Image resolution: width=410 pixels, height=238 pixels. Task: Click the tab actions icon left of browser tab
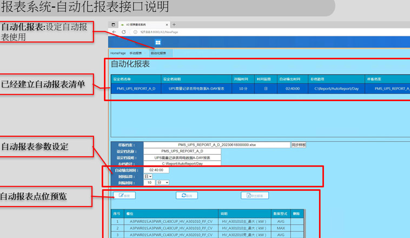(x=114, y=24)
